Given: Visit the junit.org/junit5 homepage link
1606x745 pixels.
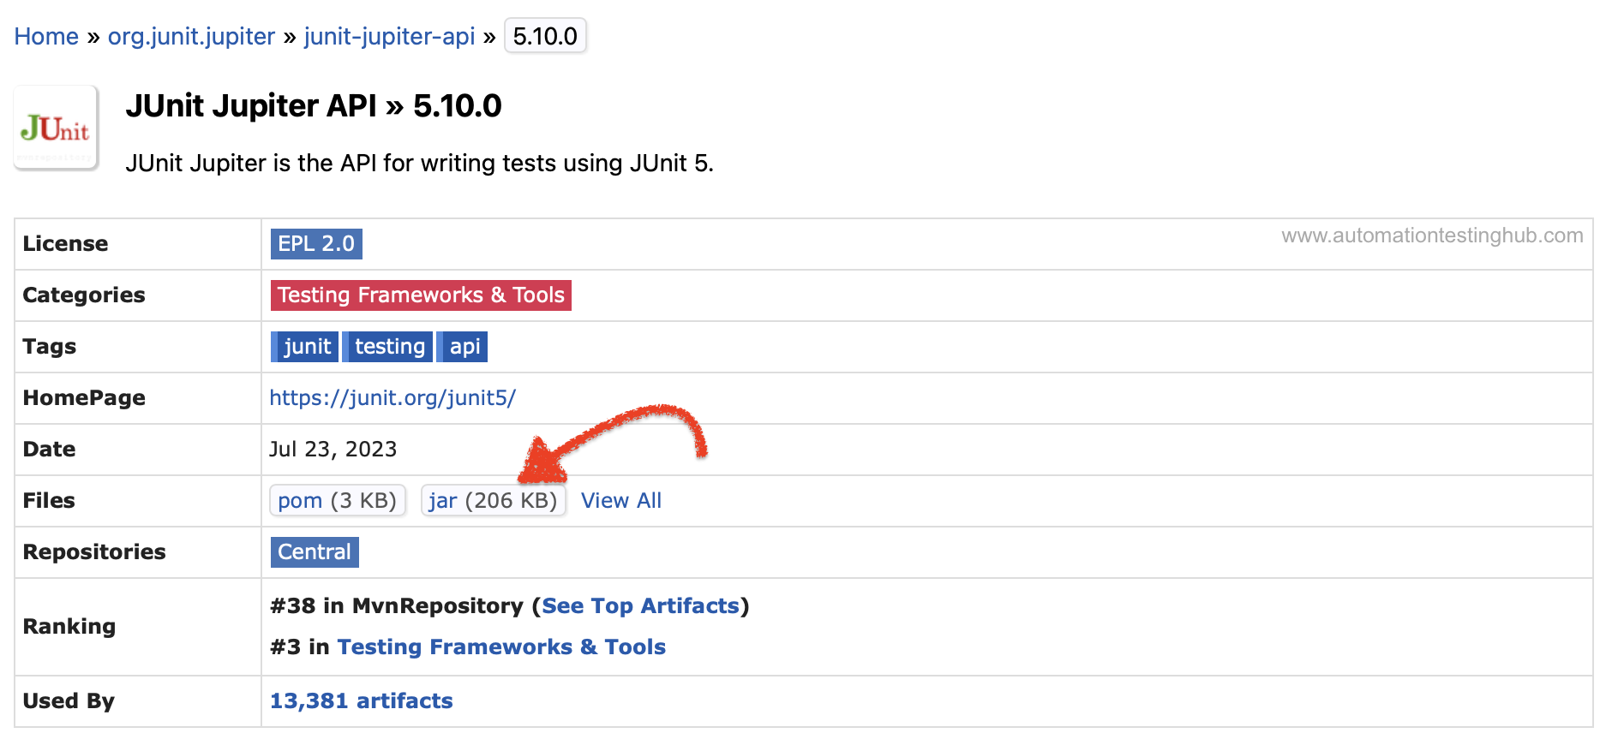Looking at the screenshot, I should point(393,397).
